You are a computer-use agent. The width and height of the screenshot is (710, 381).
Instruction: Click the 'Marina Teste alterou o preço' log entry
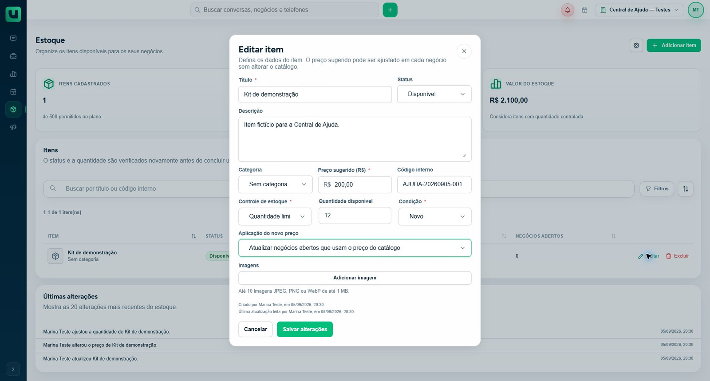(x=100, y=345)
